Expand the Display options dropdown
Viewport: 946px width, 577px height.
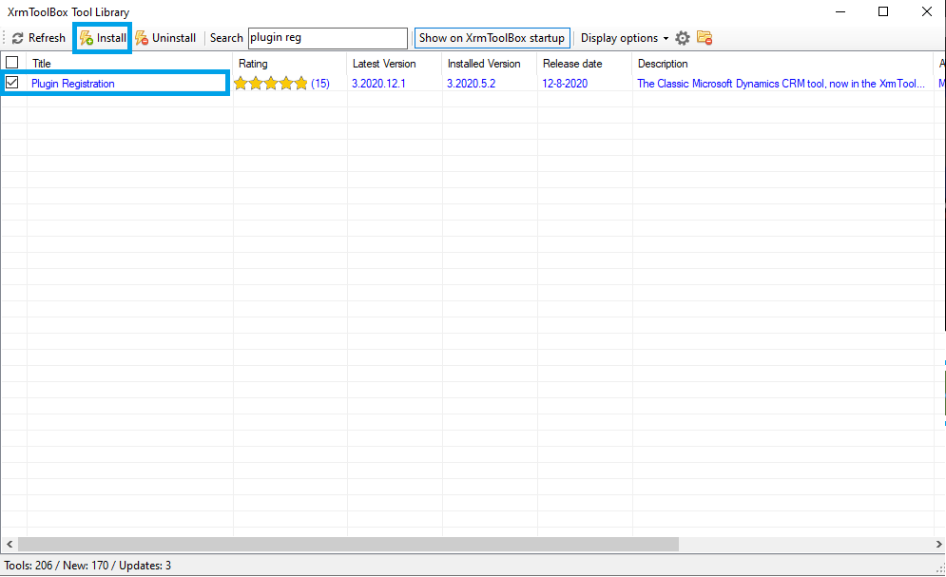click(x=625, y=38)
